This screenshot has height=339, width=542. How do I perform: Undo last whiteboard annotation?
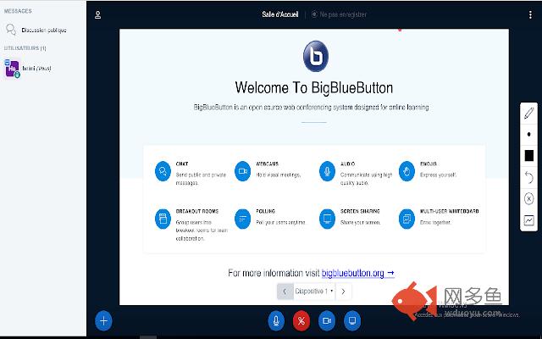(528, 177)
